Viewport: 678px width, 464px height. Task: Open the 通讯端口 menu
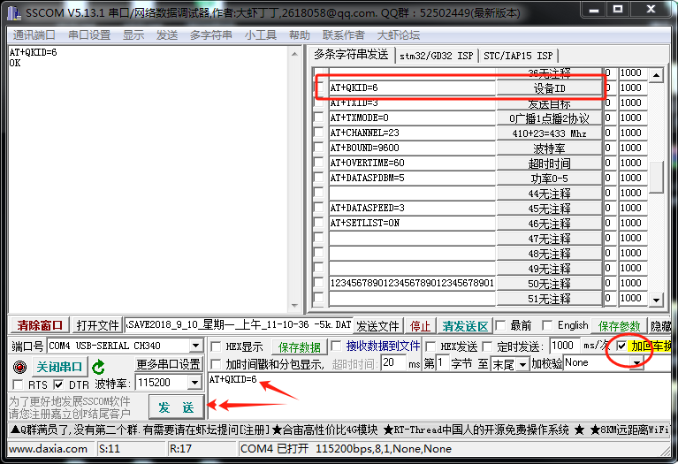tap(34, 35)
